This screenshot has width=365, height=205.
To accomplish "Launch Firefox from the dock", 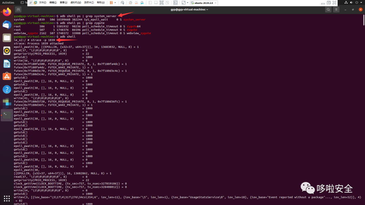I will 7,12.
